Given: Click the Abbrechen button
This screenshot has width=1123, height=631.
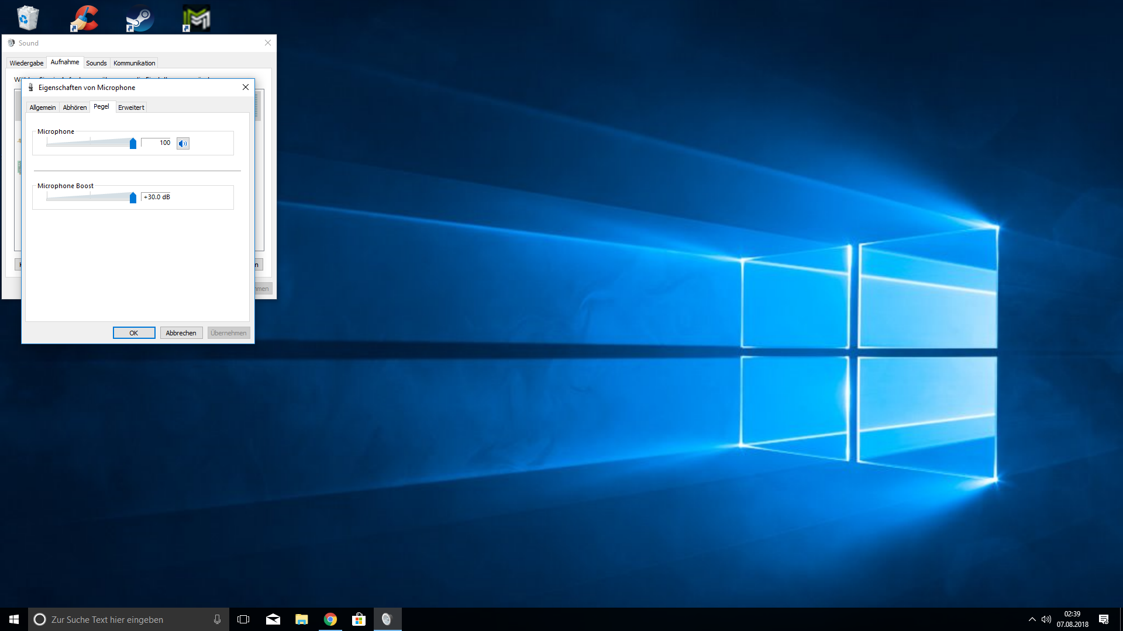Looking at the screenshot, I should (x=181, y=333).
